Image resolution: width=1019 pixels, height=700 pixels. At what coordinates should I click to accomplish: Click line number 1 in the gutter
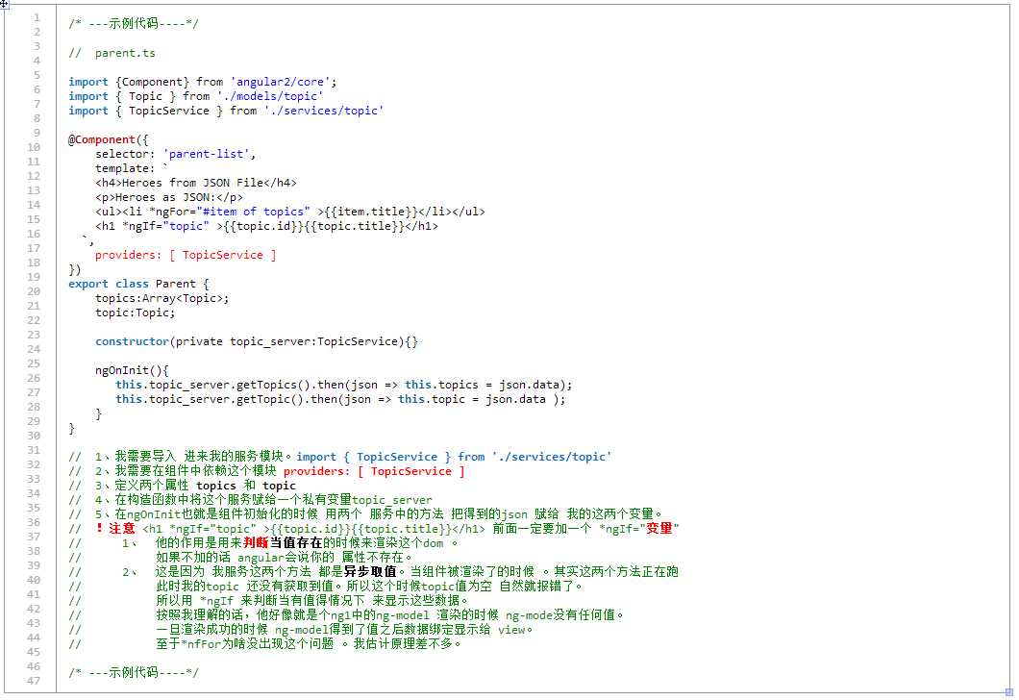click(x=37, y=17)
